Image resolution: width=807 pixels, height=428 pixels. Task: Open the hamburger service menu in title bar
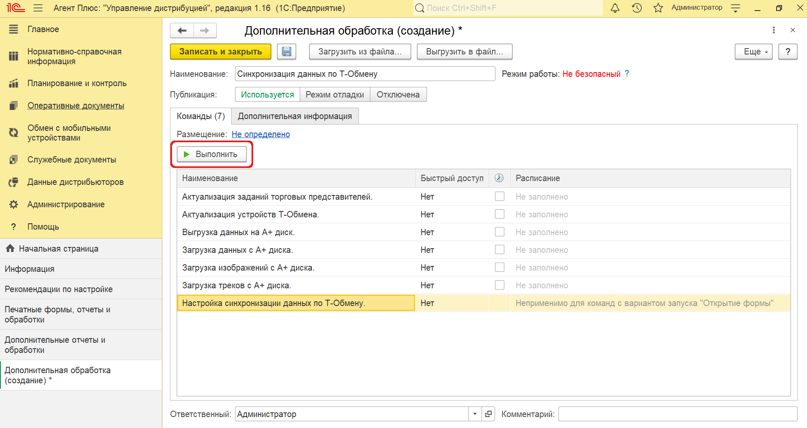[38, 8]
